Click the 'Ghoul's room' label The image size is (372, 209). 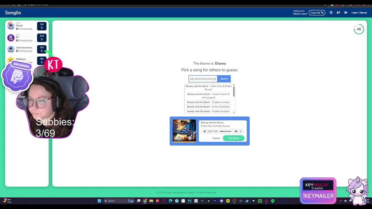pos(300,14)
